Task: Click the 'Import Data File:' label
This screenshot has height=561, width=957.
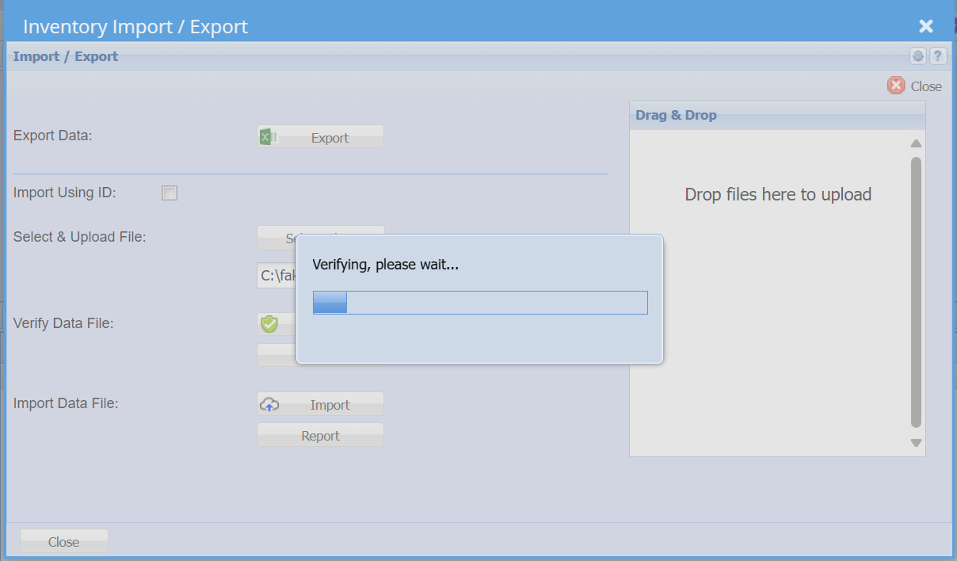Action: point(66,403)
